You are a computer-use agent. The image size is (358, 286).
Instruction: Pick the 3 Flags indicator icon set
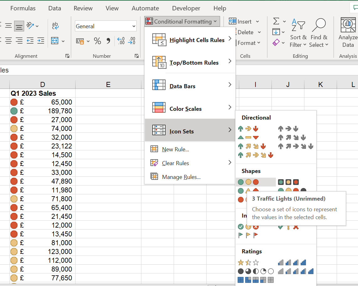click(x=248, y=235)
